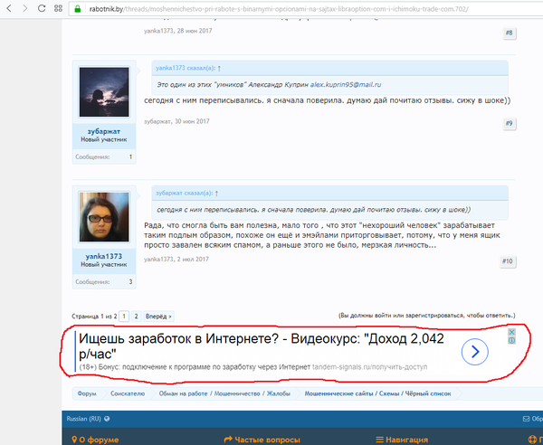Go to page 2 of thread
This screenshot has height=445, width=543.
point(136,317)
